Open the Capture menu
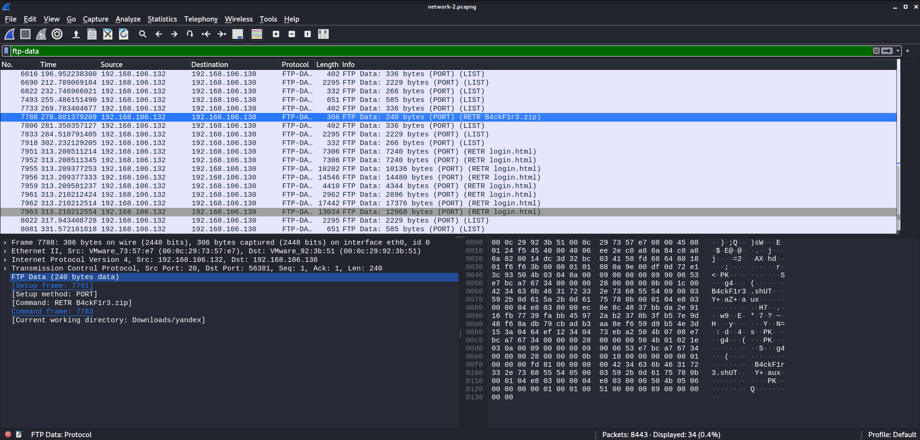This screenshot has width=920, height=440. click(95, 19)
